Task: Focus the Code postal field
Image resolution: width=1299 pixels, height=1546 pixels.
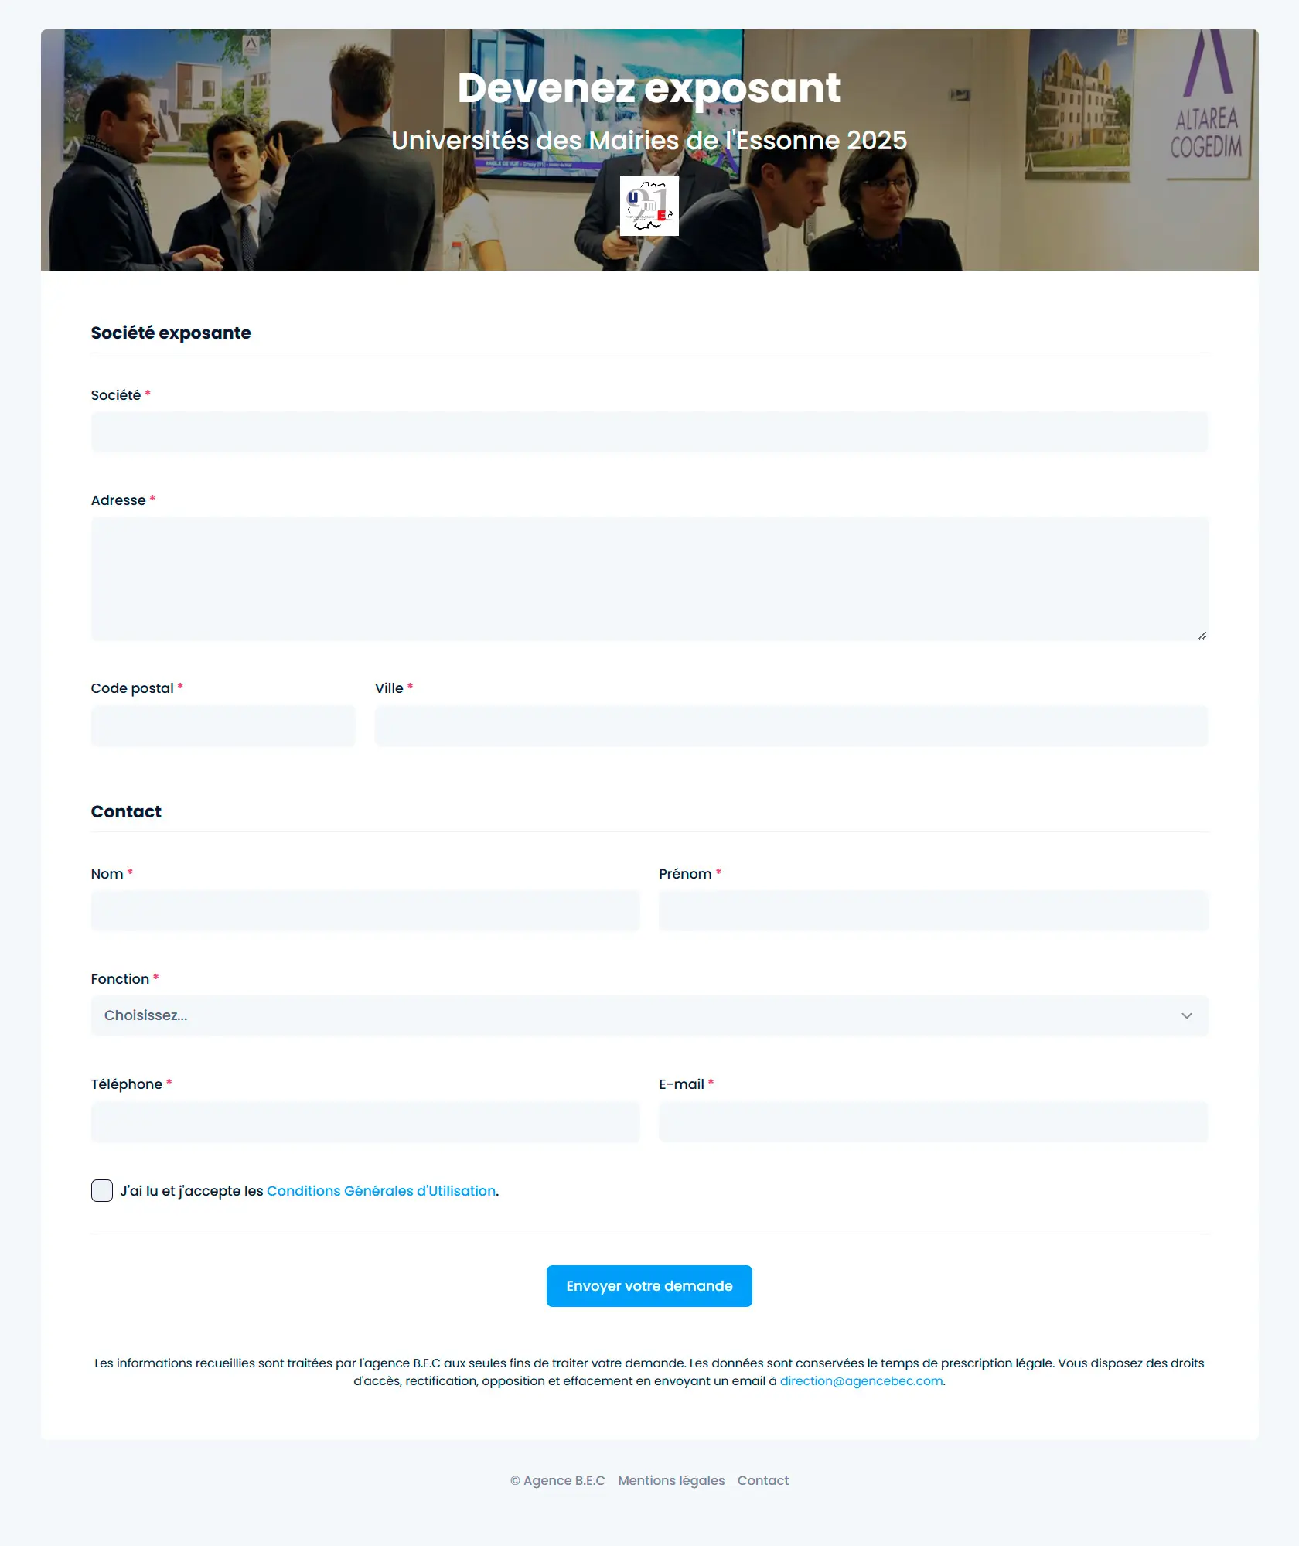Action: click(x=223, y=725)
